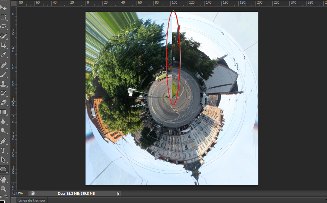327x203 pixels.
Task: Select the Eyedropper tool
Action: 3,55
